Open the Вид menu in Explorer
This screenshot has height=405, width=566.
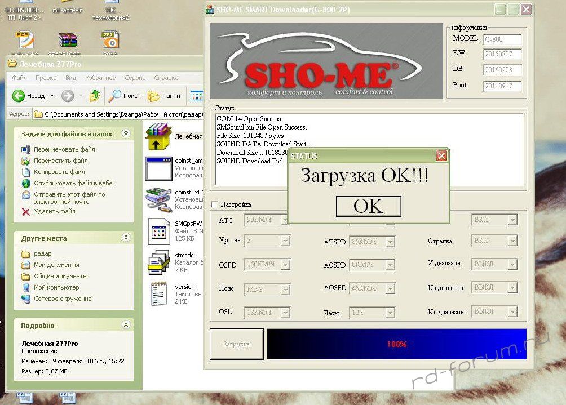point(71,78)
